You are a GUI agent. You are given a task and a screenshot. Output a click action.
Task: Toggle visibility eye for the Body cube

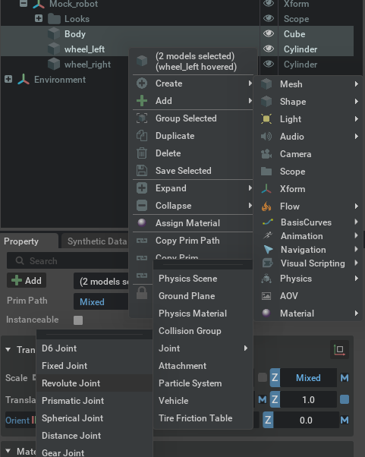click(269, 33)
